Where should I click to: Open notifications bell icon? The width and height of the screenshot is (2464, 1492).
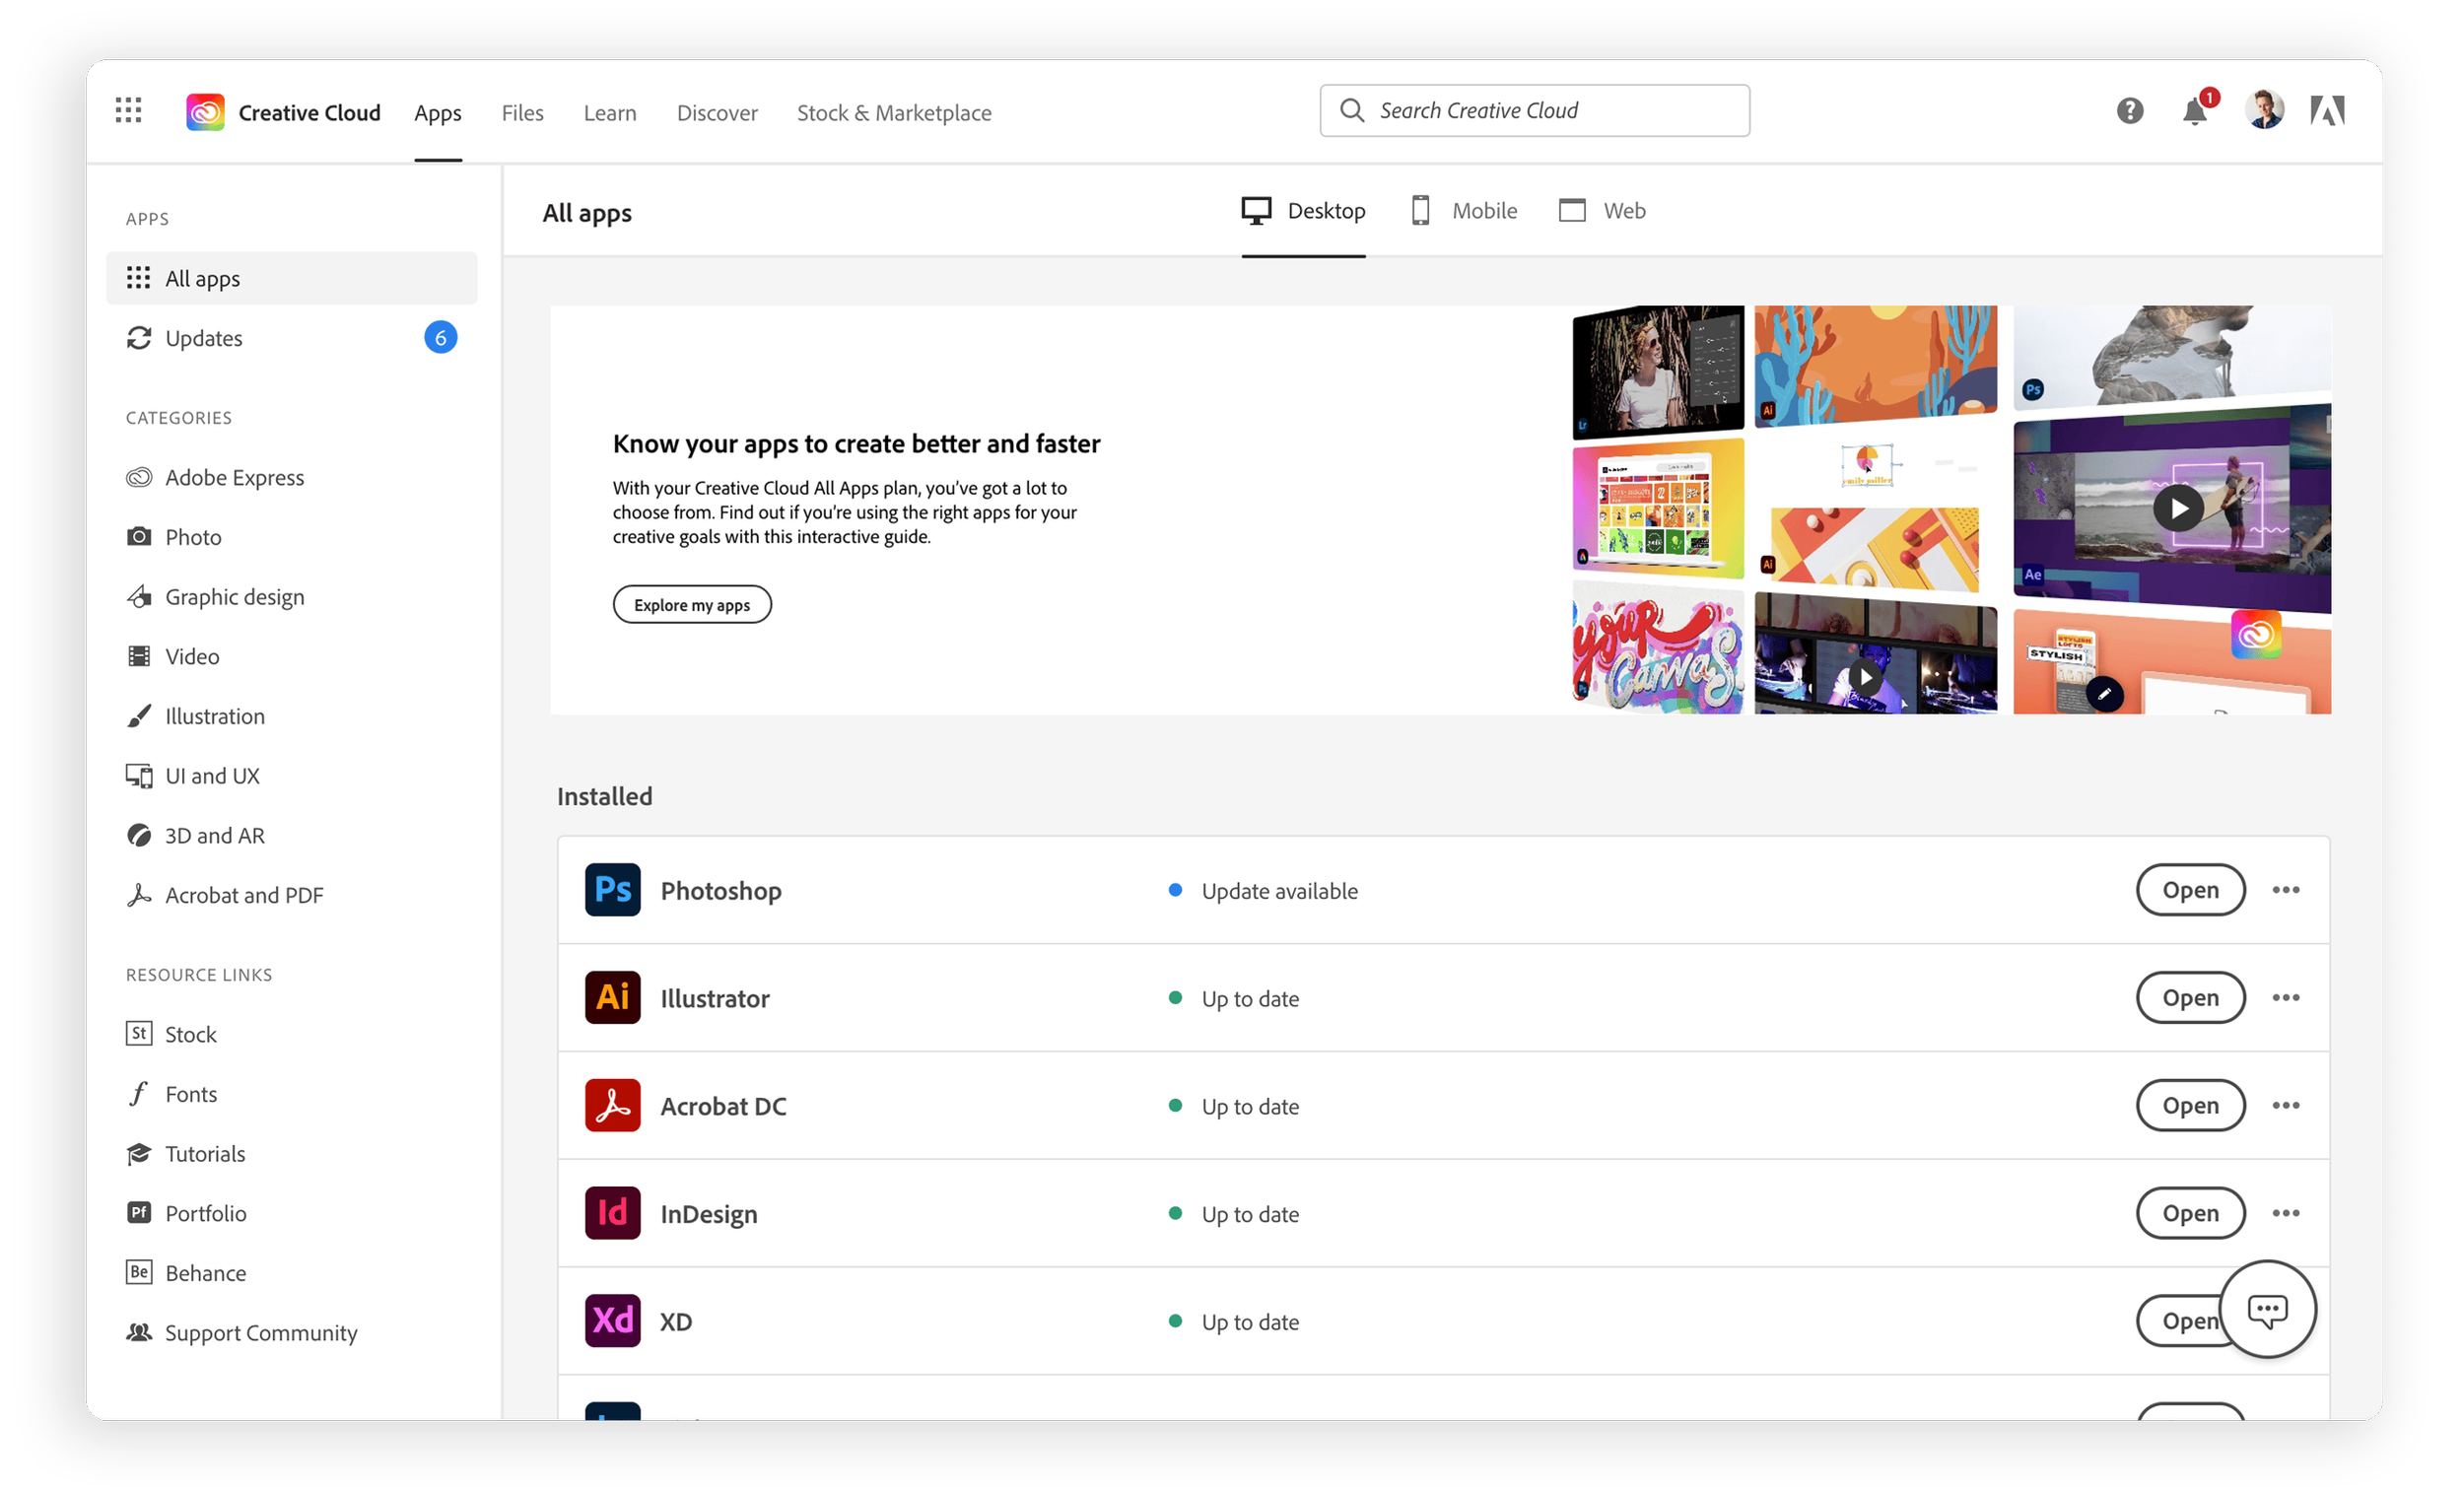coord(2196,111)
